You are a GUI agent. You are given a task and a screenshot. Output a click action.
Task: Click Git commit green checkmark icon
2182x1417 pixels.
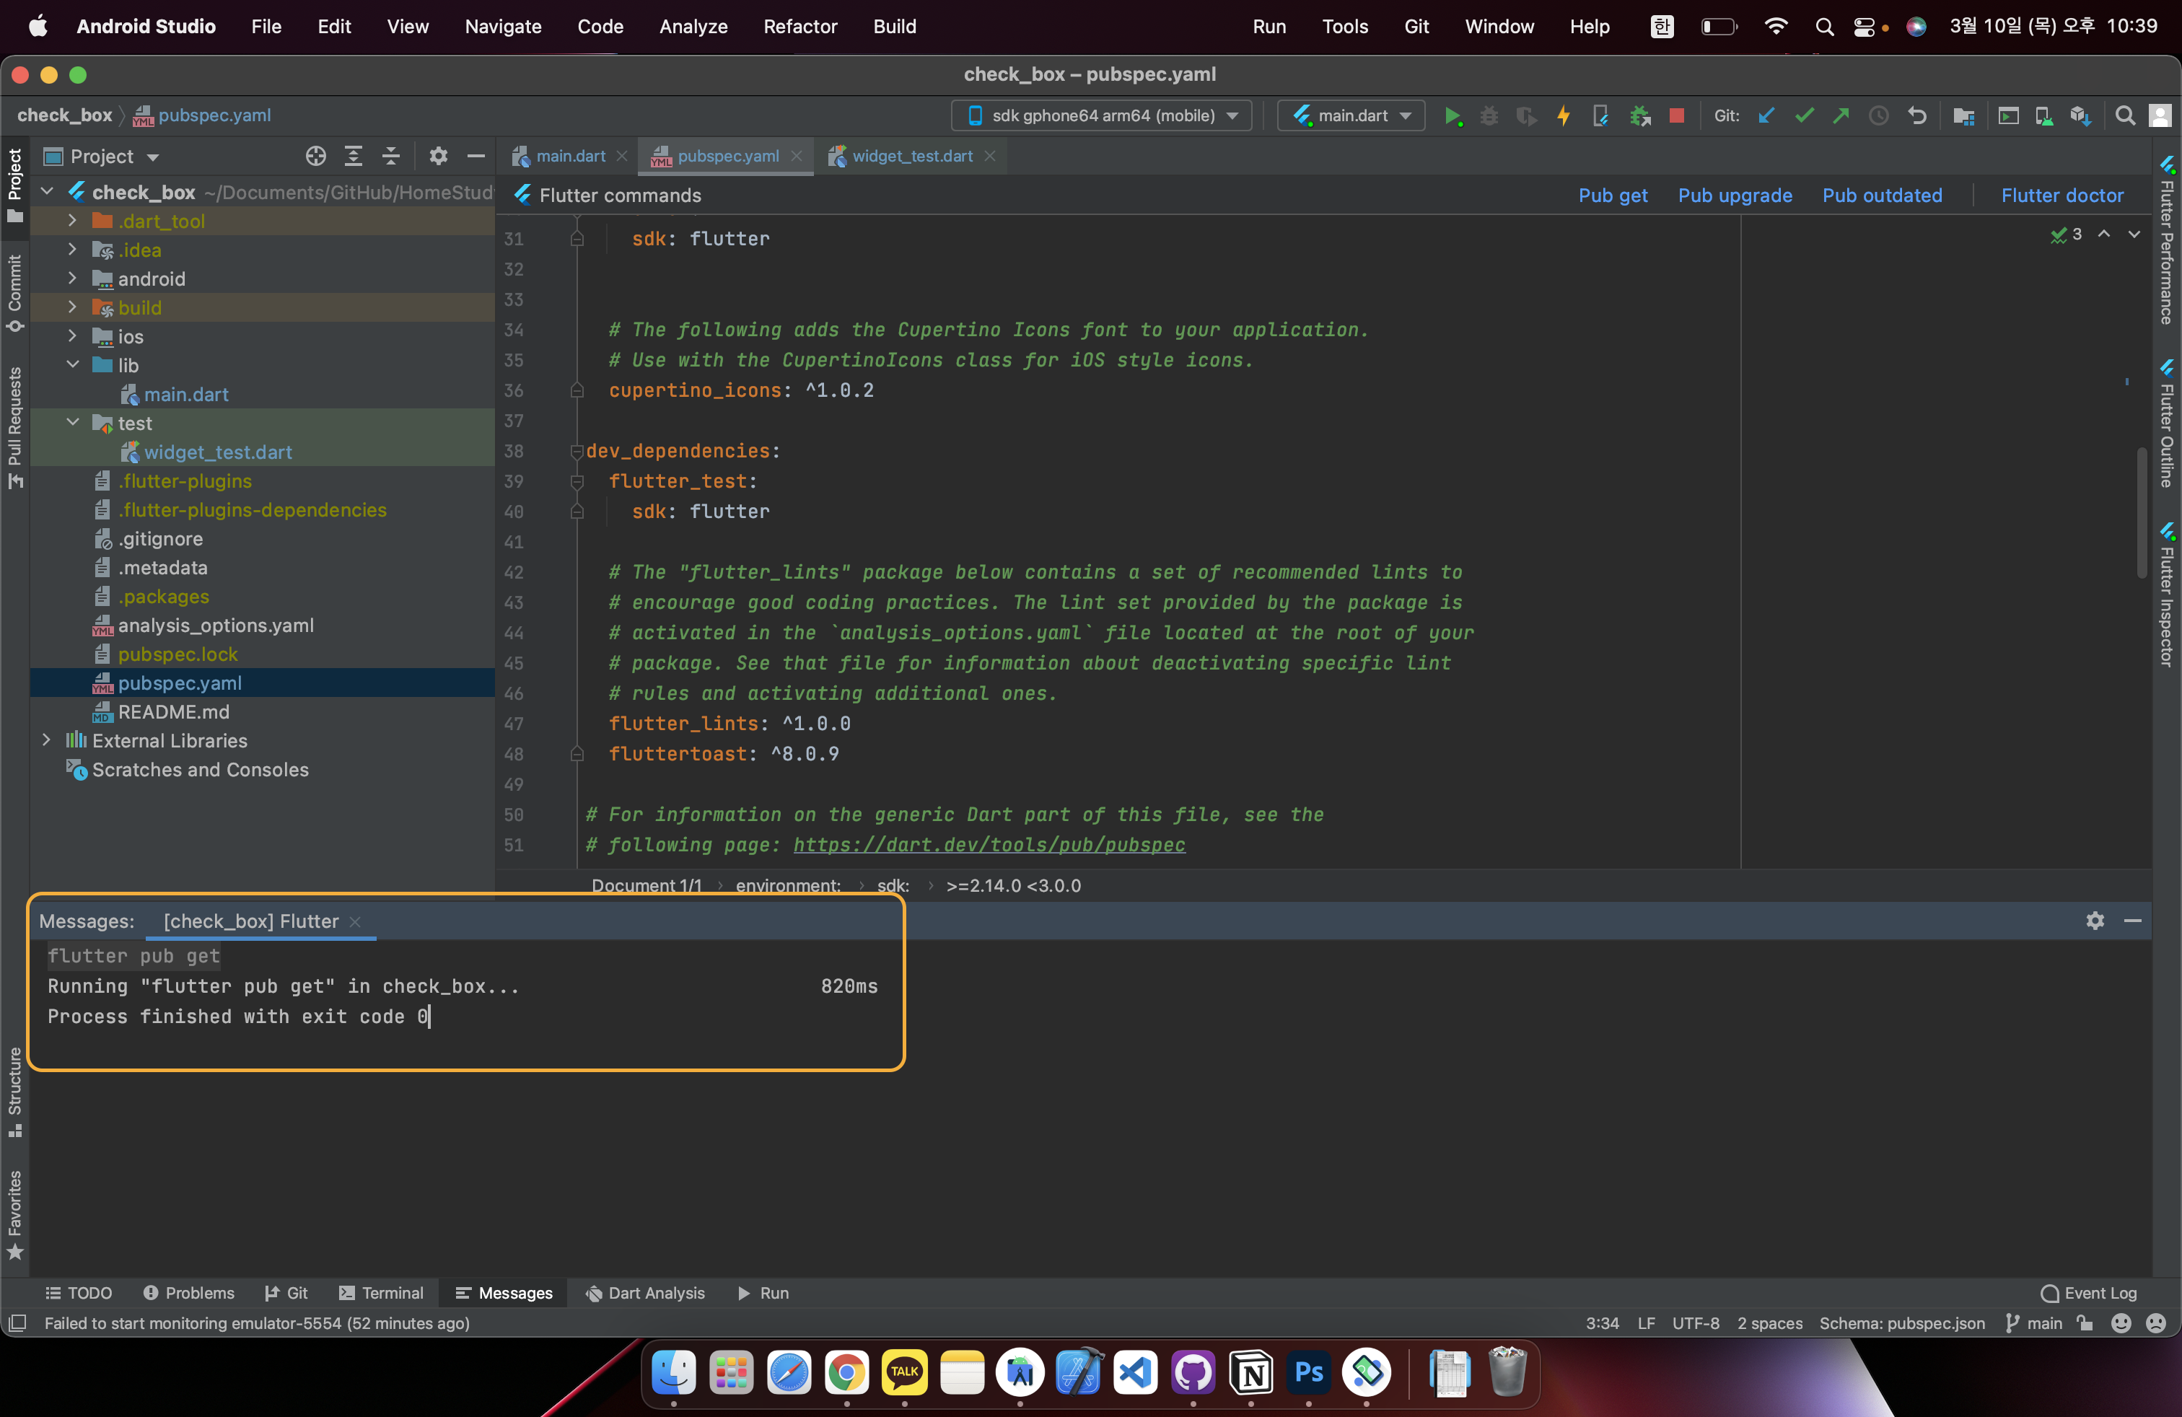[1803, 115]
